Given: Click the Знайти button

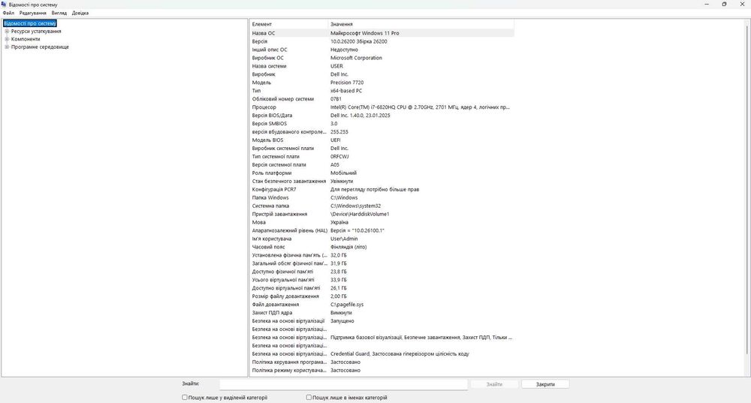Looking at the screenshot, I should (x=494, y=384).
